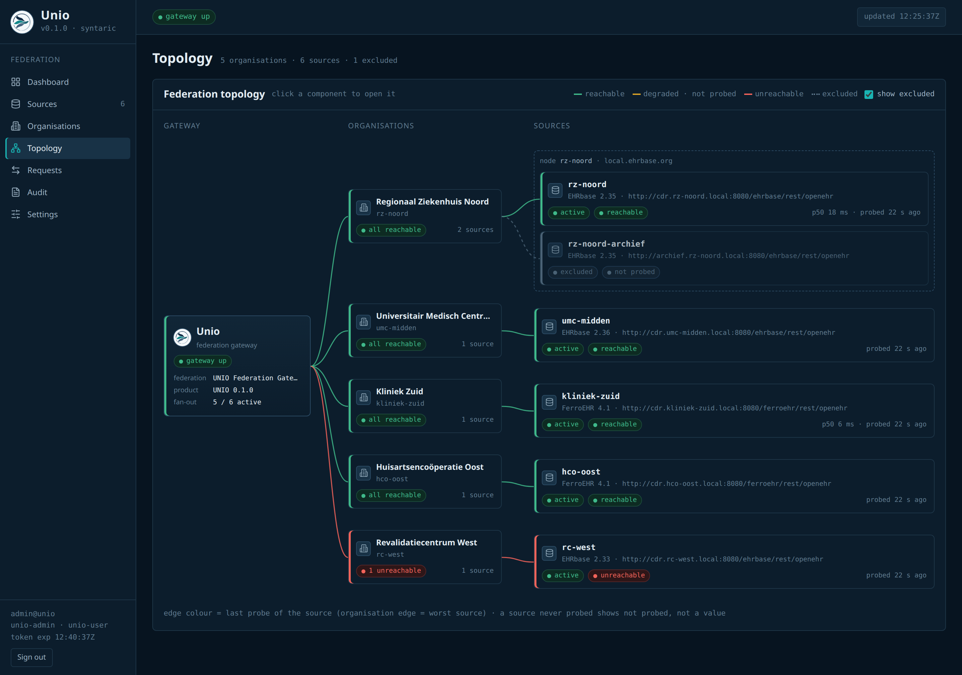Click building icon on Kliniek Zuid card
The height and width of the screenshot is (675, 962).
pos(363,397)
